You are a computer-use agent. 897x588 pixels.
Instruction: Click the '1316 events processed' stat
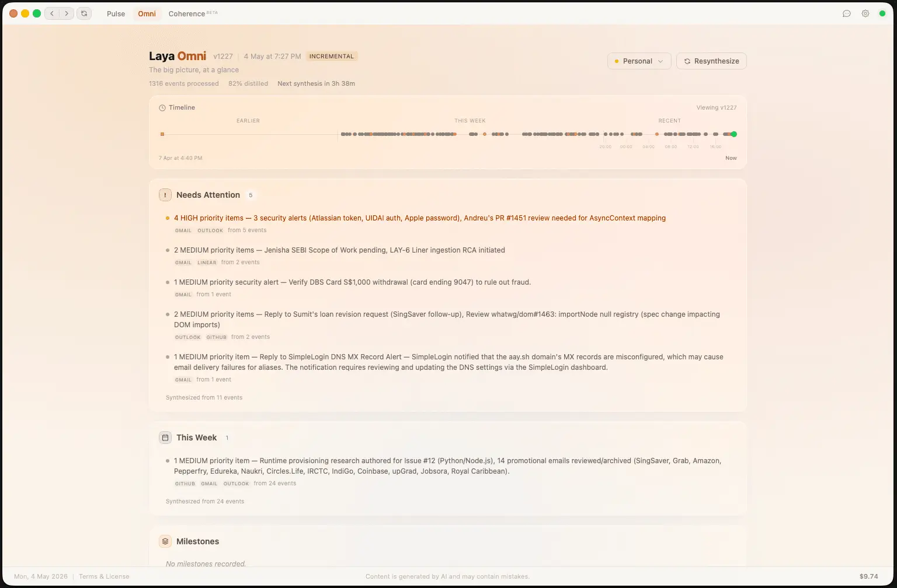coord(184,83)
